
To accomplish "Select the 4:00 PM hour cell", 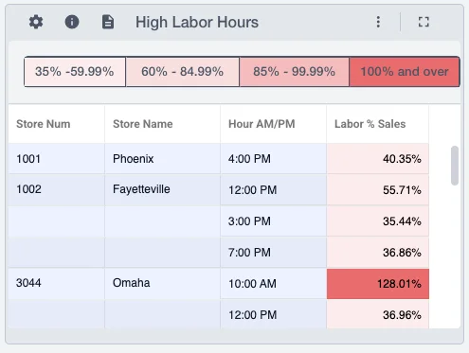I will (x=273, y=159).
